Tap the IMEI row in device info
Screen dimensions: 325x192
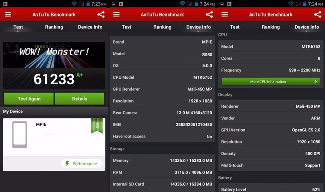point(162,125)
